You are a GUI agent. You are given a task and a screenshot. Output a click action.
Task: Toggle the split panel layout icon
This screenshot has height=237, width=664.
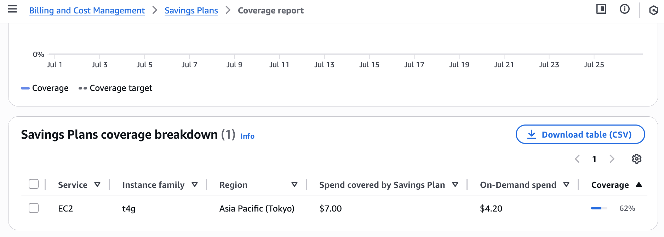(601, 9)
